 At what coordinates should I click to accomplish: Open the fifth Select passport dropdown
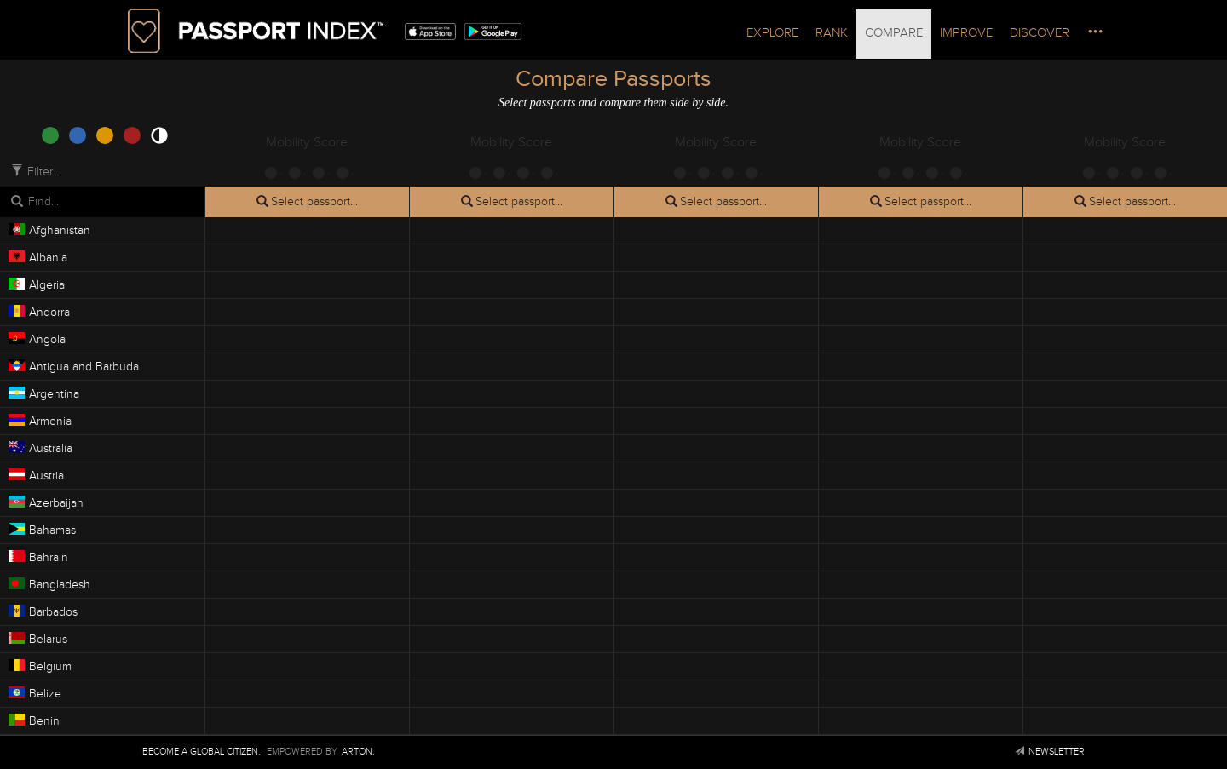[x=1125, y=202]
